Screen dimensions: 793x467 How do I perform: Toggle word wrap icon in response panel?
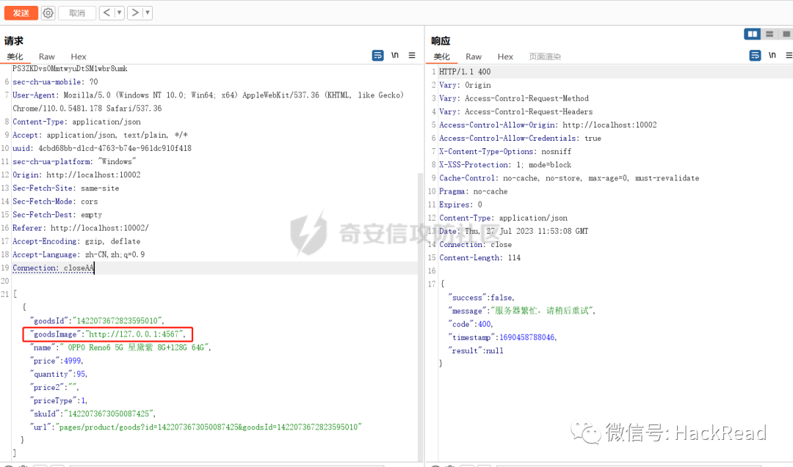point(755,56)
